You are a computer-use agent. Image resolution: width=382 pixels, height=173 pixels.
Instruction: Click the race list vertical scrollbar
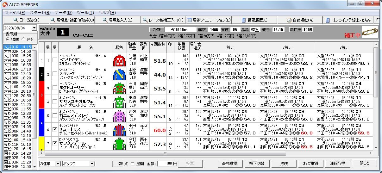34,107
